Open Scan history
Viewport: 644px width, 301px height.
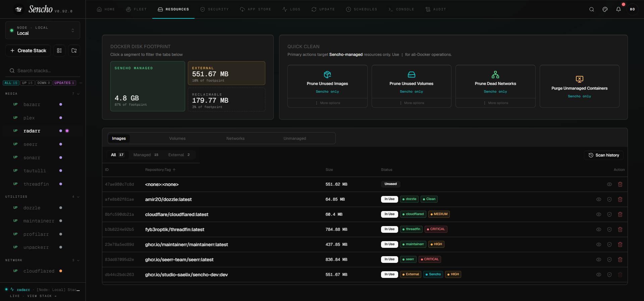point(604,155)
